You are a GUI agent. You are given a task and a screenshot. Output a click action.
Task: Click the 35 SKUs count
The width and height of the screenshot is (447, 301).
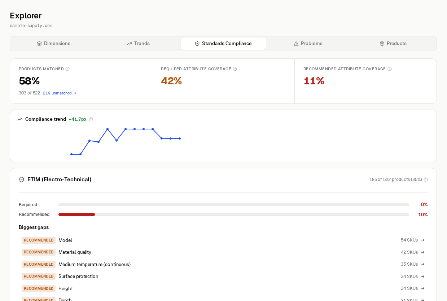(409, 264)
